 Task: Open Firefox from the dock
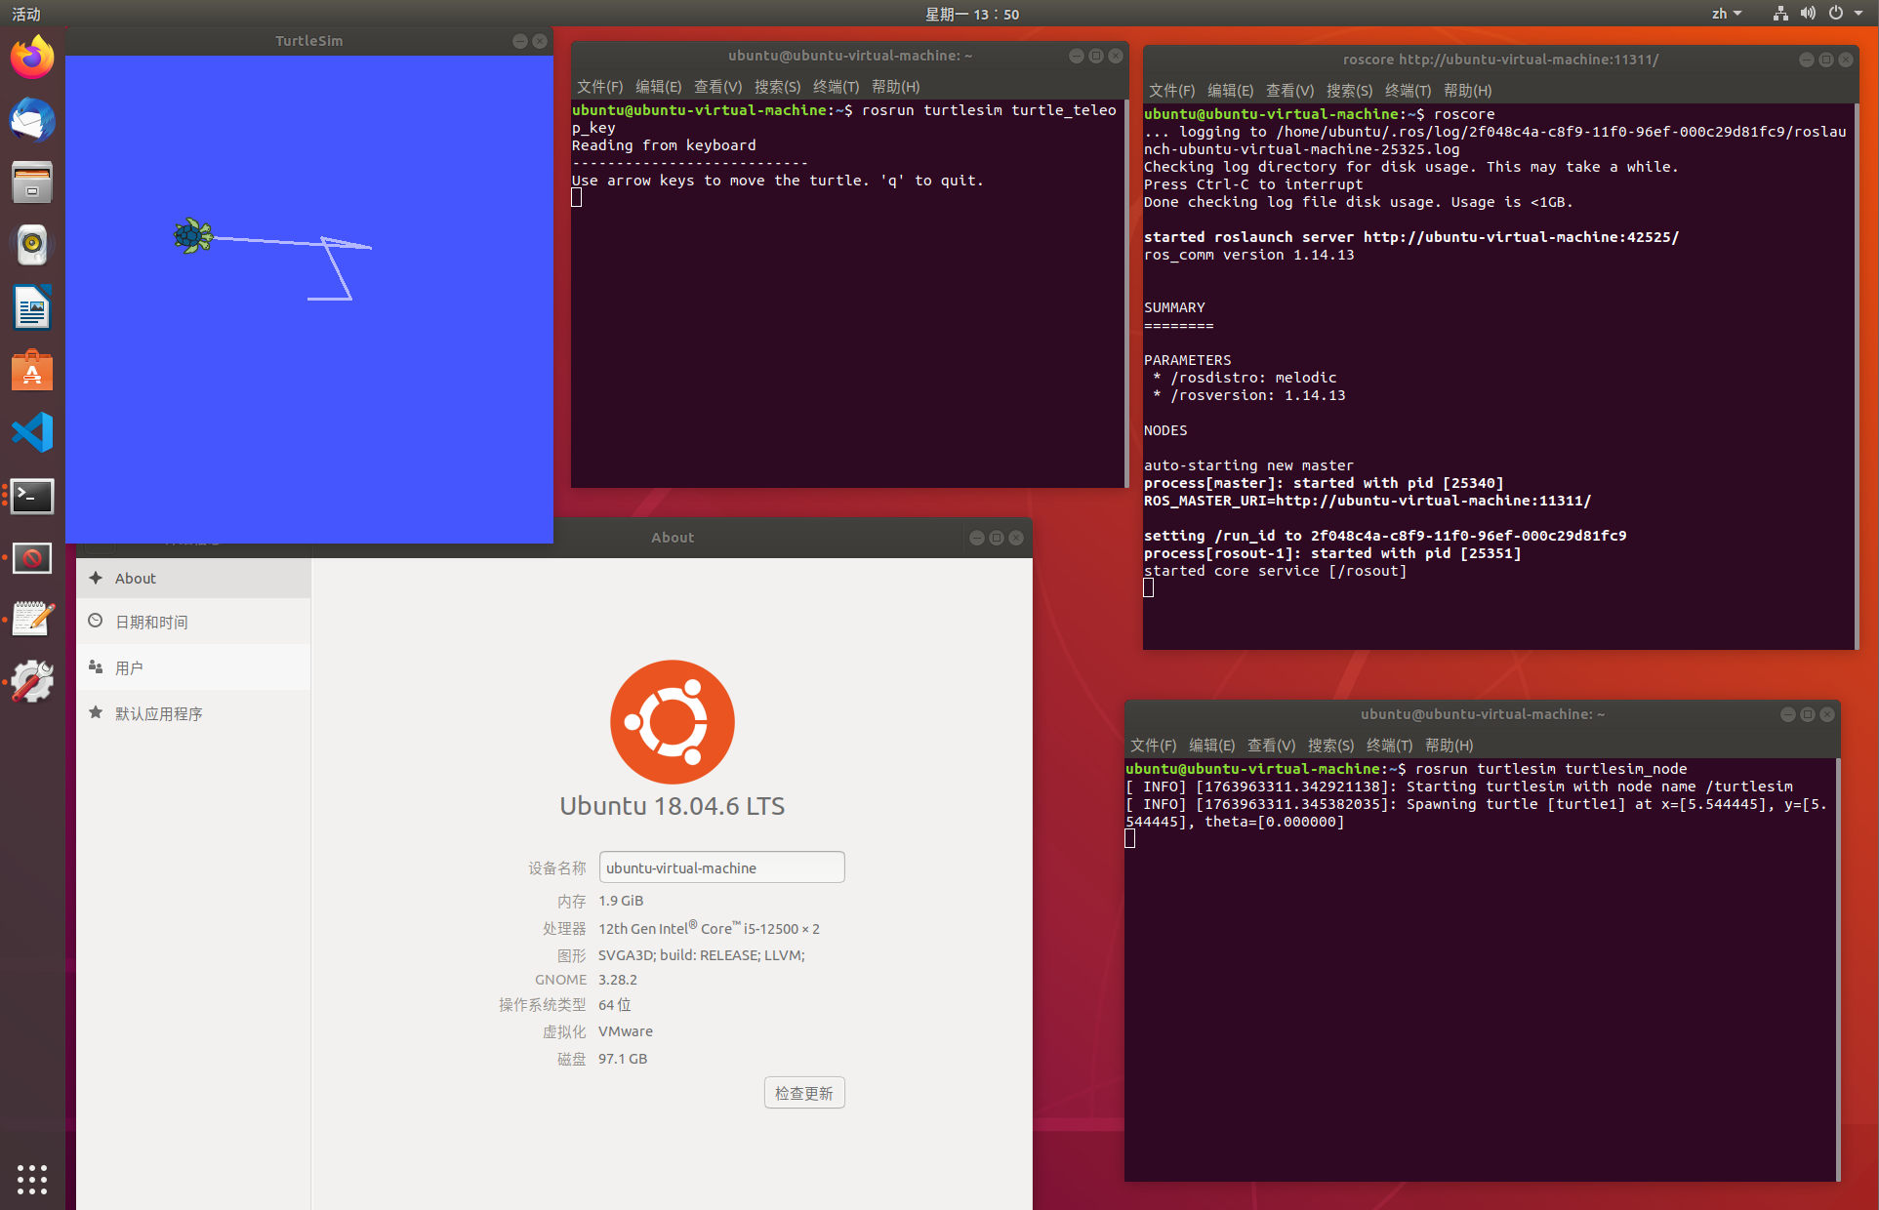pyautogui.click(x=32, y=58)
